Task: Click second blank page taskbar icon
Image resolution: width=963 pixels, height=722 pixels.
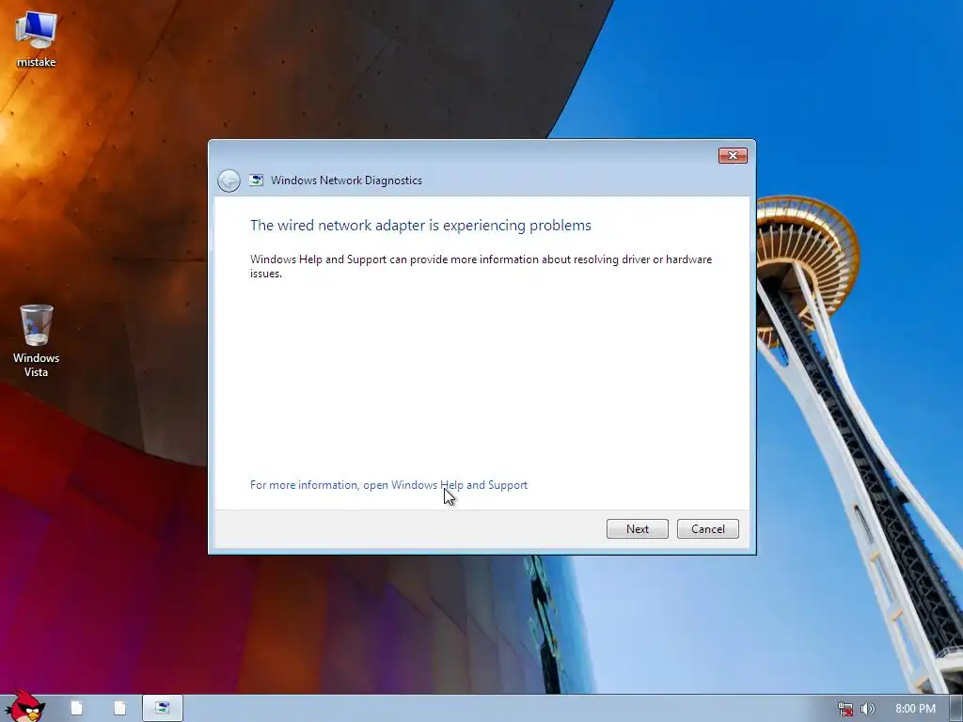Action: coord(119,708)
